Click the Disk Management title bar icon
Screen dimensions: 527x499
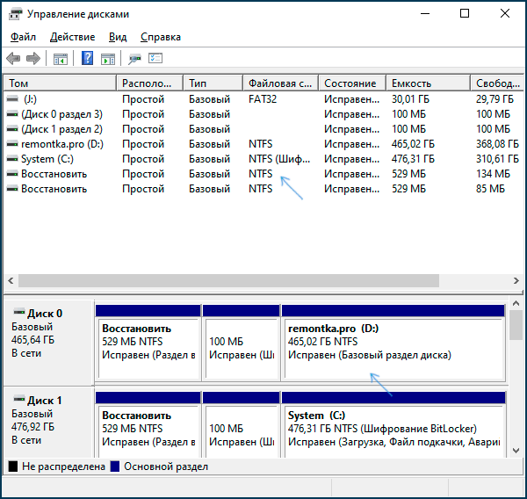[x=14, y=15]
